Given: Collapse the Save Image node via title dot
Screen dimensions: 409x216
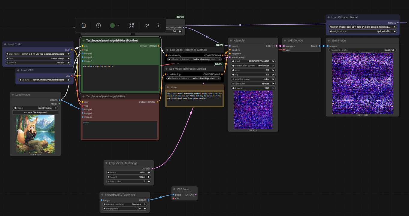Looking at the screenshot, I should pyautogui.click(x=329, y=41).
